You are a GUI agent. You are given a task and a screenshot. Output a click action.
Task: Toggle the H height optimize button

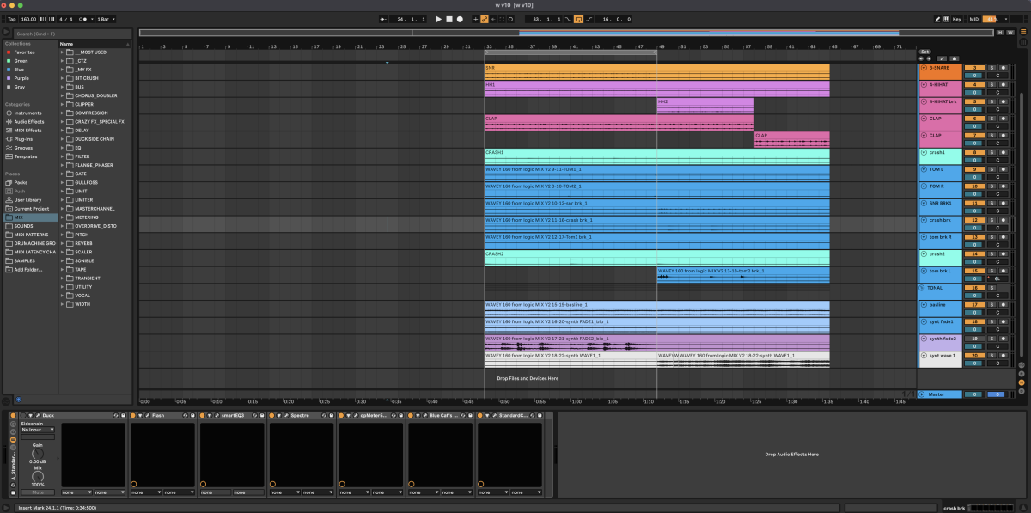click(1001, 32)
